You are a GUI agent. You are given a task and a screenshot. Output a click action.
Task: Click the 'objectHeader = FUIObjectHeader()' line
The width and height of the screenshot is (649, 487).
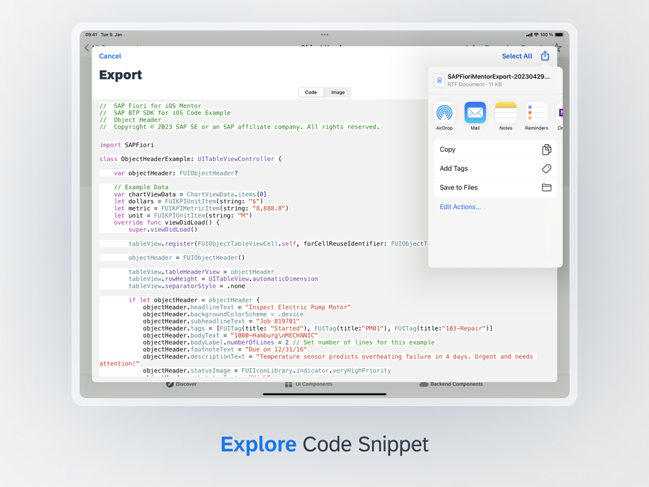186,258
